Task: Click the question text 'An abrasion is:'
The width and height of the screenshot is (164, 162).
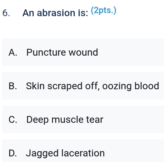Action: [x=55, y=13]
